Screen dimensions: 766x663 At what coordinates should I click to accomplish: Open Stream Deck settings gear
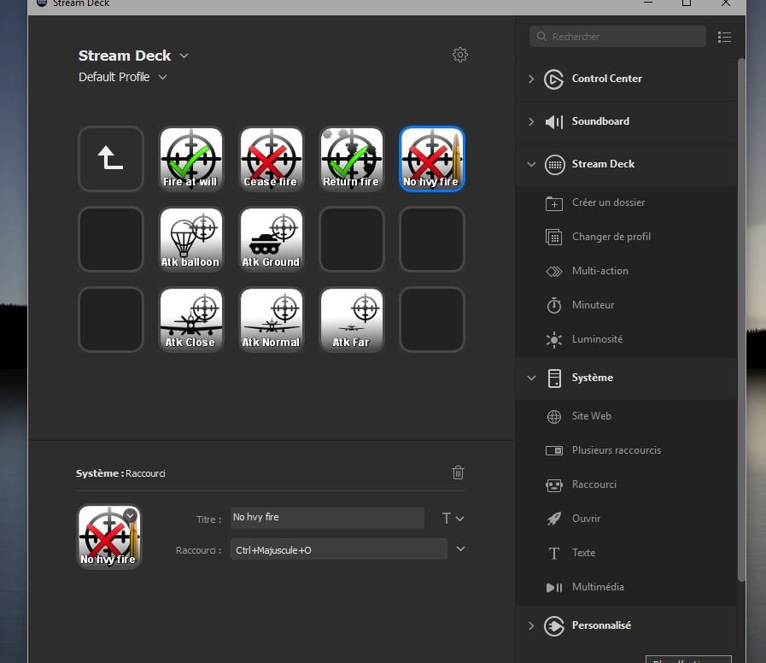[459, 55]
